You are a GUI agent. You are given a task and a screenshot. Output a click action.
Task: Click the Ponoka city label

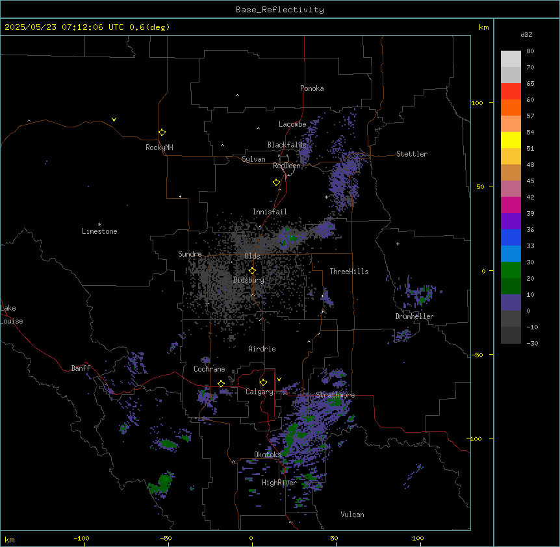312,88
